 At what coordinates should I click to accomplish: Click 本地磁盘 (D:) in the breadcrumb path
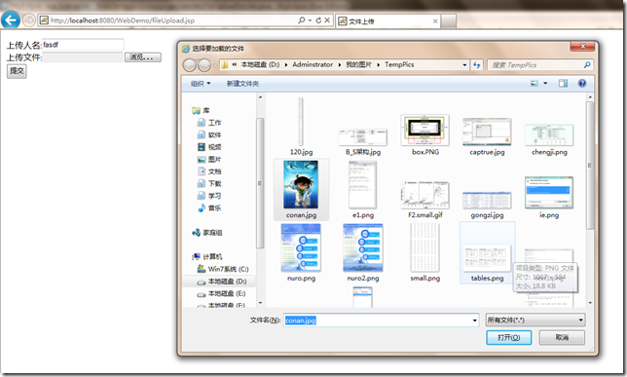coord(260,64)
